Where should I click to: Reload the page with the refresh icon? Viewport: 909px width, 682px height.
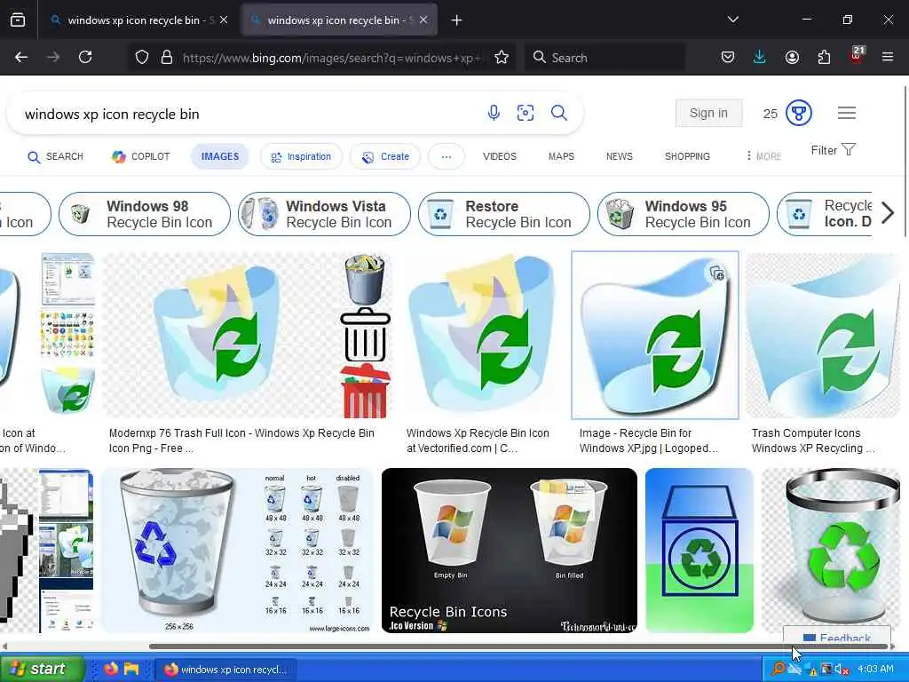(x=85, y=57)
